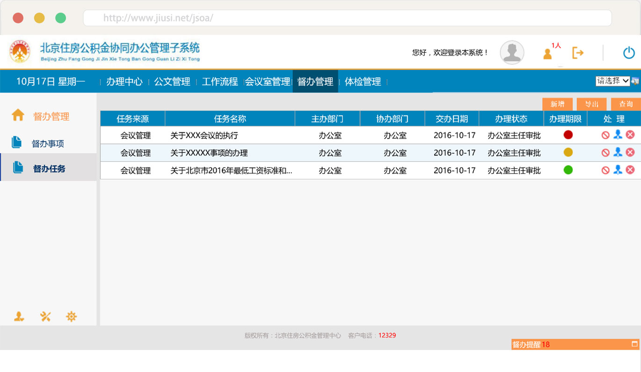Click the 新增 button
The height and width of the screenshot is (372, 641).
pyautogui.click(x=557, y=104)
